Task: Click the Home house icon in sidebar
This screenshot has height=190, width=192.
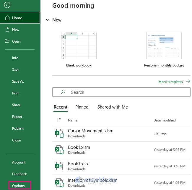Action: point(7,18)
